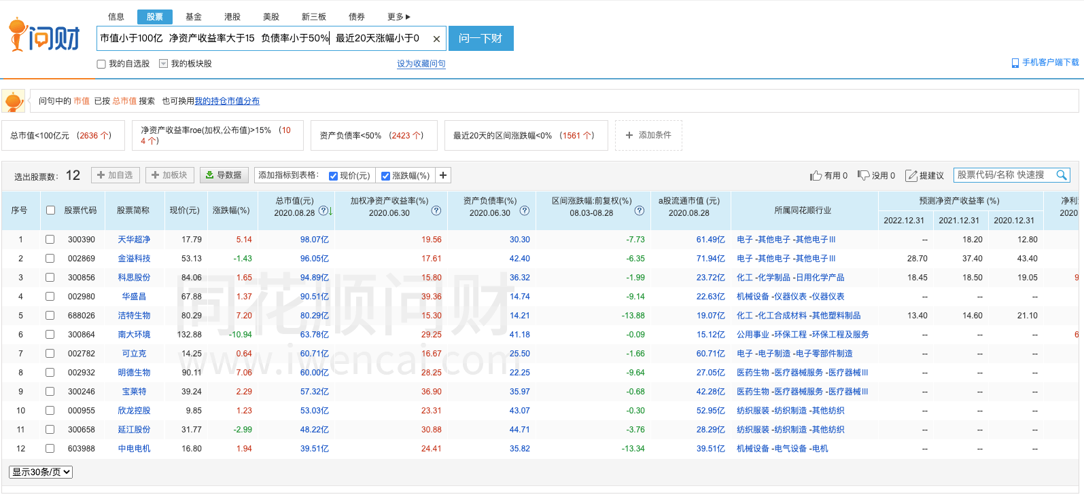Viewport: 1084px width, 501px height.
Task: Clear the search query with the X icon
Action: 436,39
